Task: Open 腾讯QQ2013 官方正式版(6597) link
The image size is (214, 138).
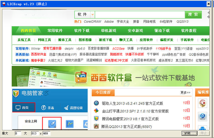Action: (x=126, y=127)
